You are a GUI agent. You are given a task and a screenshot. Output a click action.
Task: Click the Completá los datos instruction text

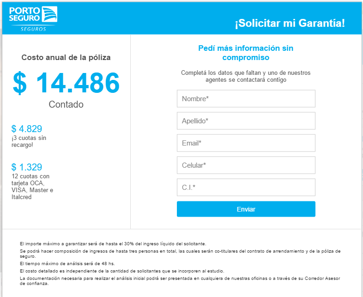[246, 76]
